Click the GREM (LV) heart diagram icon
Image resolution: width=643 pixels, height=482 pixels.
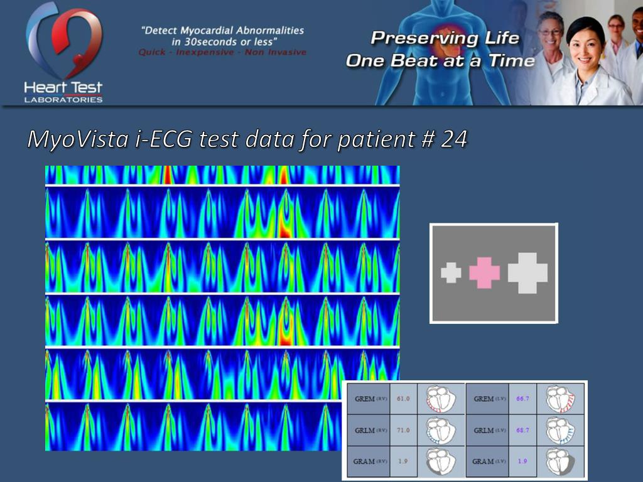click(560, 399)
